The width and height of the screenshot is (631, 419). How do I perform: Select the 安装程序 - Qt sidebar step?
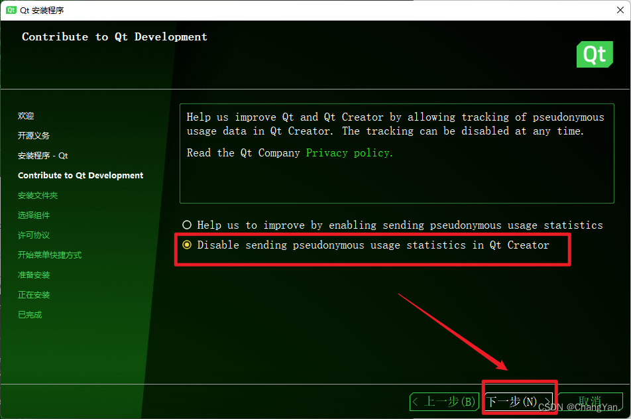tap(42, 156)
